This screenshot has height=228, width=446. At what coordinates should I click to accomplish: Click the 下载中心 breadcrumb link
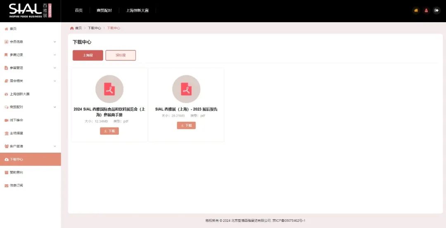click(x=94, y=28)
